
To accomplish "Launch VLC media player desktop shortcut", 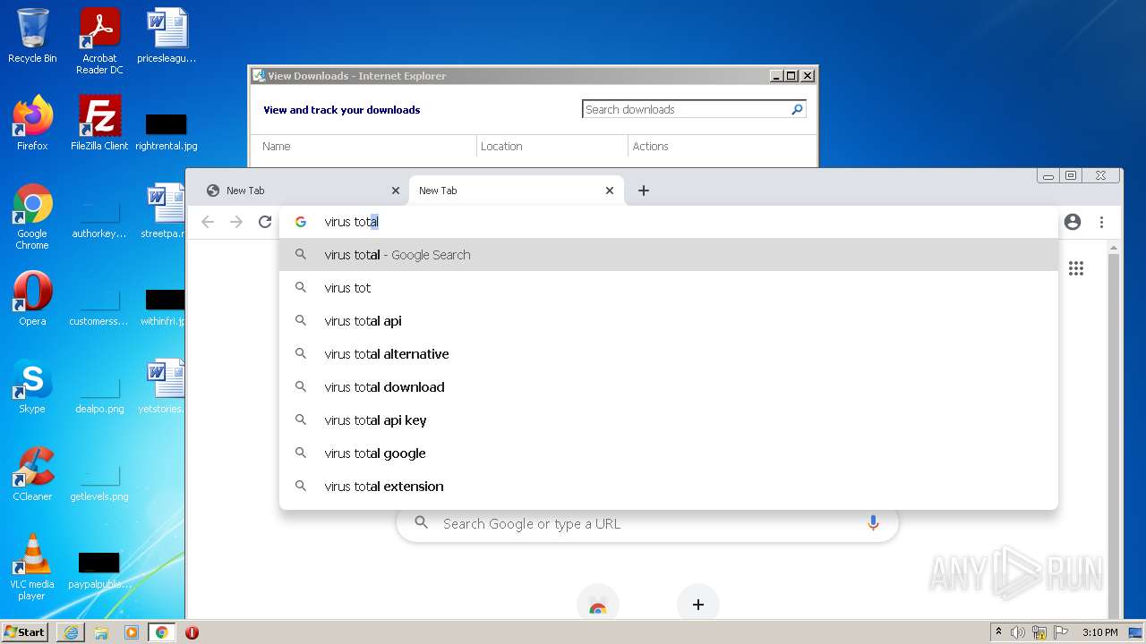I will click(32, 567).
